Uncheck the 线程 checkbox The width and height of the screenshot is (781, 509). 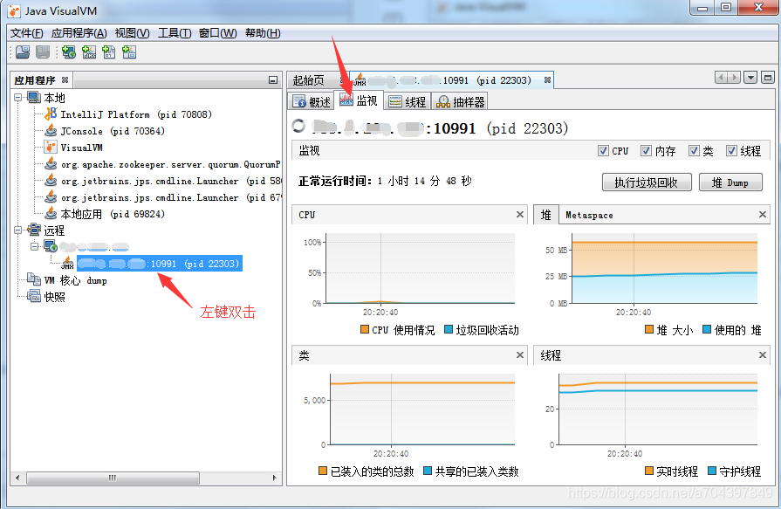click(731, 150)
